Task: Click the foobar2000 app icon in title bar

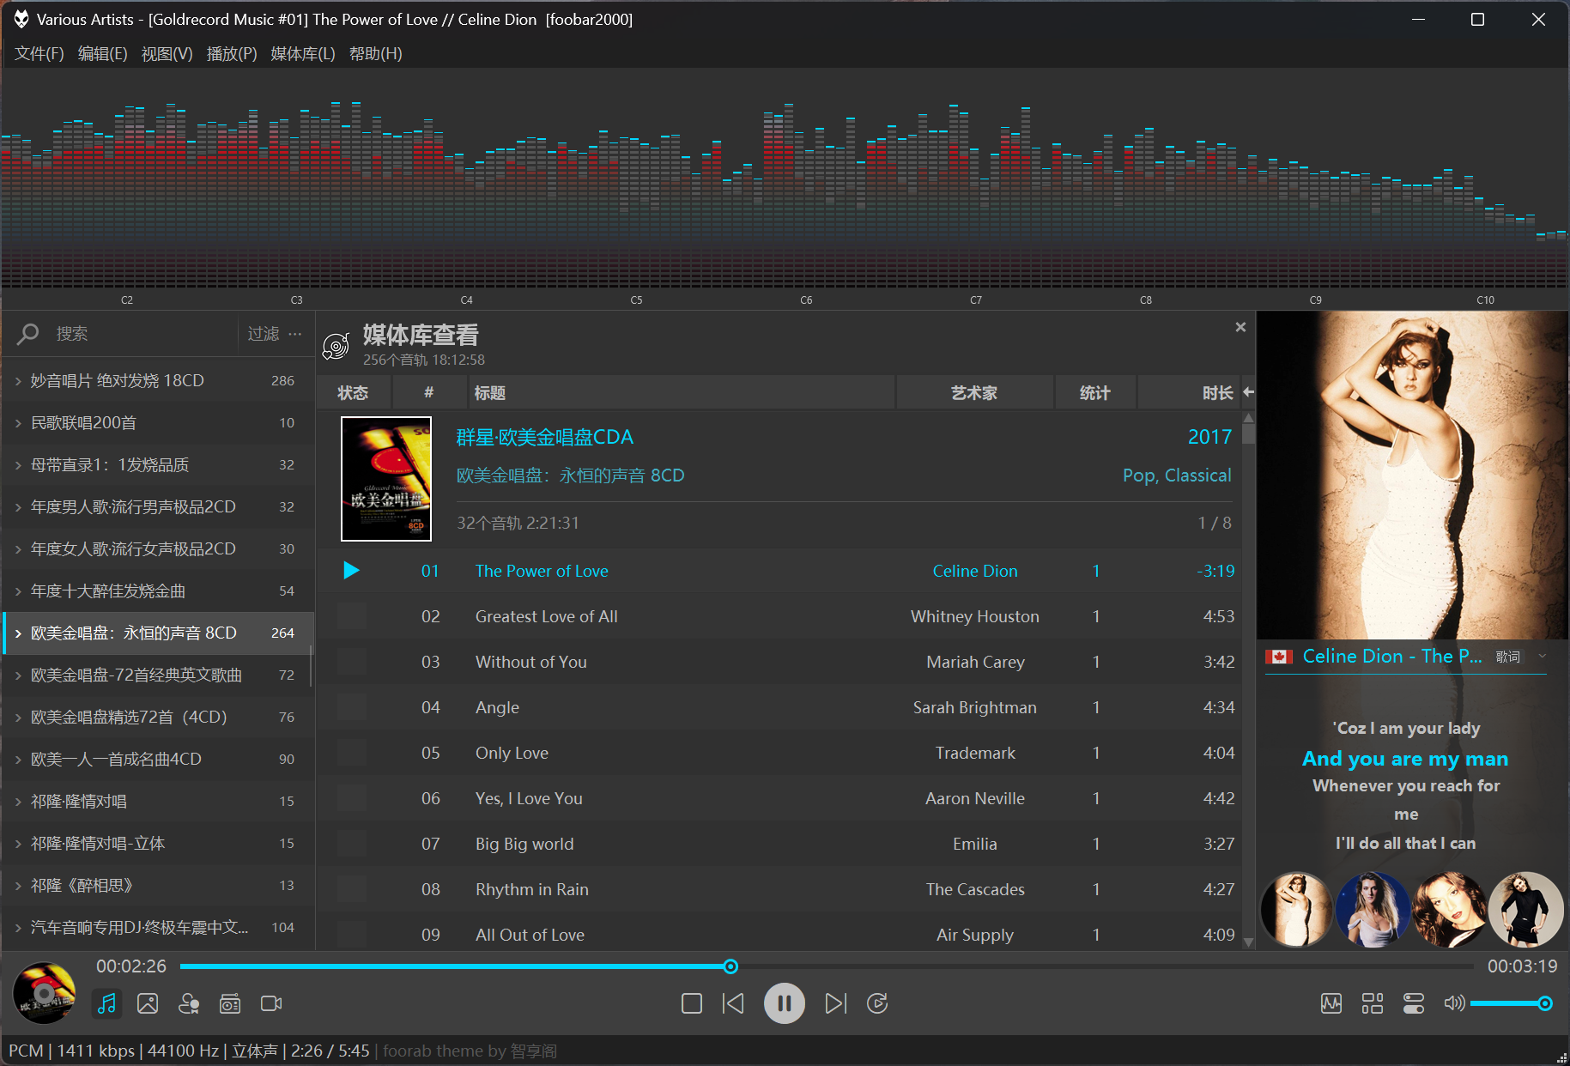Action: [x=21, y=19]
